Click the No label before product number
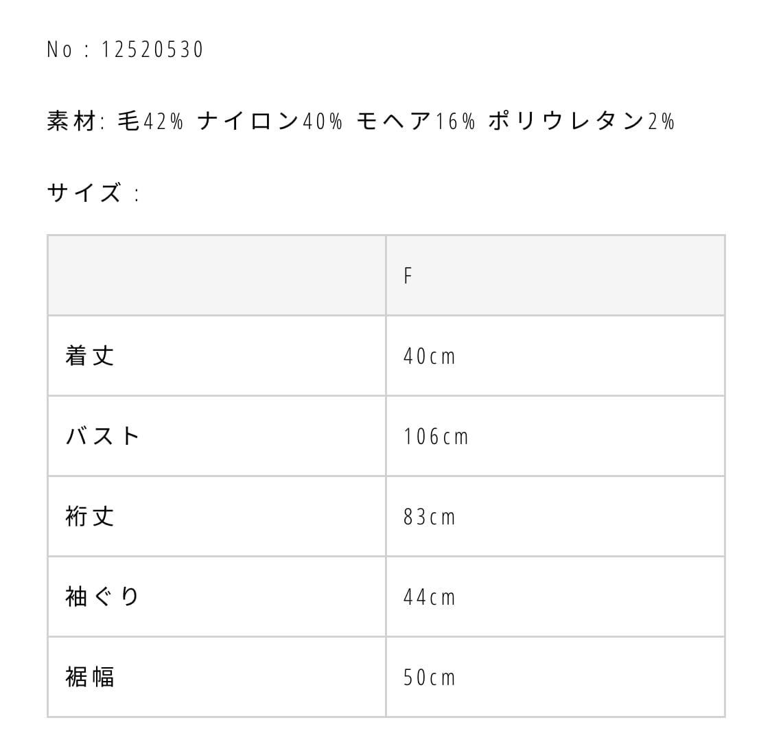The width and height of the screenshot is (772, 753). pyautogui.click(x=59, y=50)
